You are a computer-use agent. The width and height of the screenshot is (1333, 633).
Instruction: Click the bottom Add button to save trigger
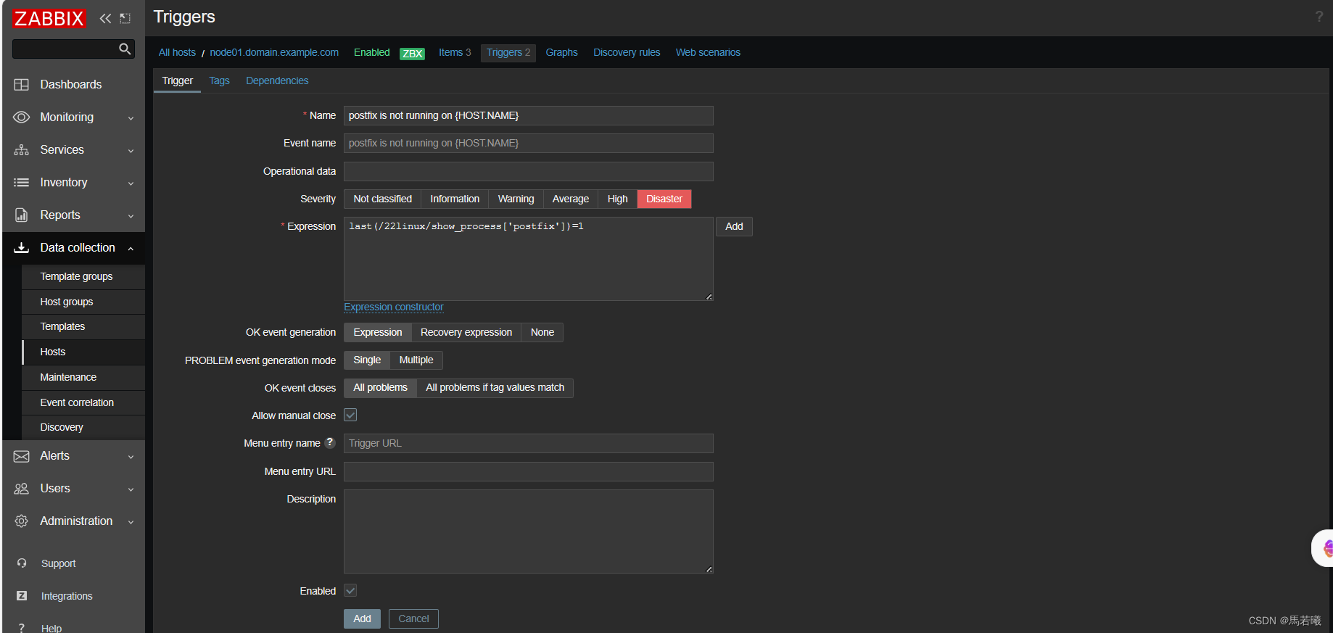[x=362, y=619]
